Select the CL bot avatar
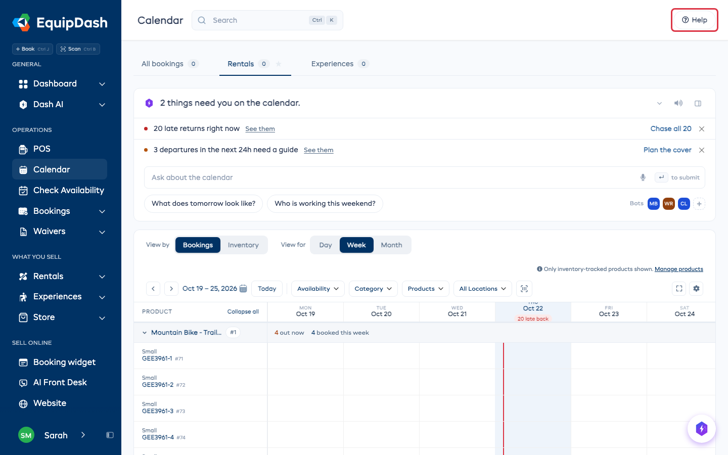The image size is (728, 455). click(684, 204)
